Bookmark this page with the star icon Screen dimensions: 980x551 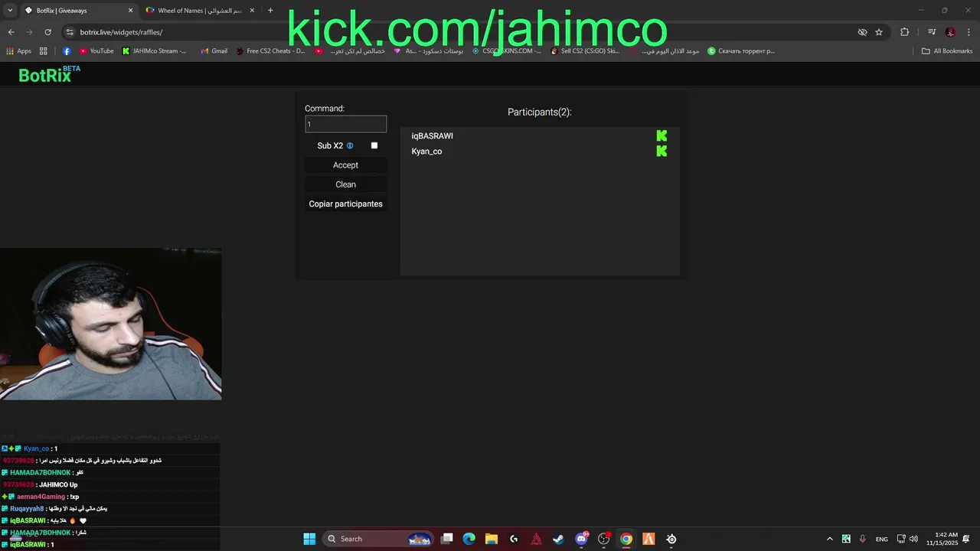pyautogui.click(x=879, y=32)
